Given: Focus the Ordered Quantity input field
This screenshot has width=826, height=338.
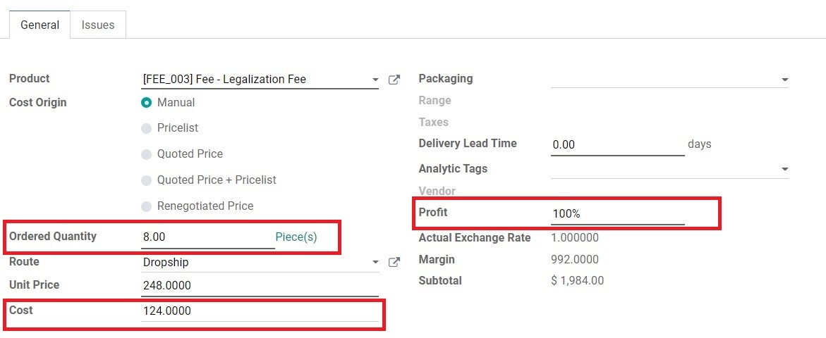Looking at the screenshot, I should (x=207, y=237).
